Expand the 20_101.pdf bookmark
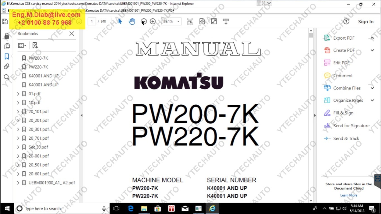 (x=18, y=111)
